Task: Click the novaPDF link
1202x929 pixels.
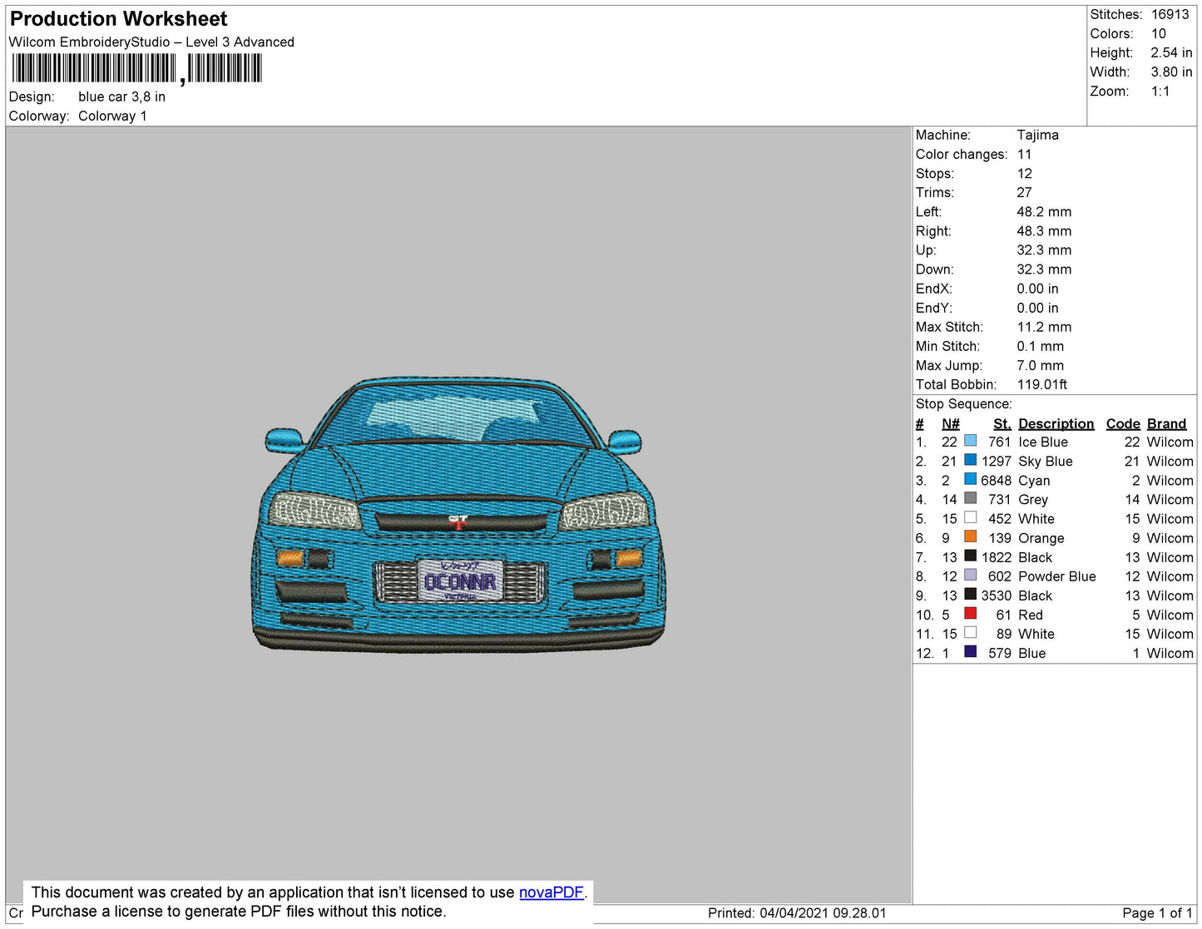Action: 552,892
